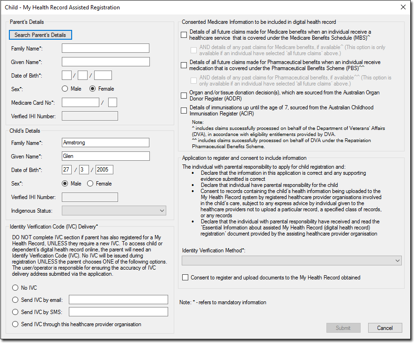Expand the Identity Verification Method dropdown
Viewport: 414px width, 343px height.
tap(291, 260)
